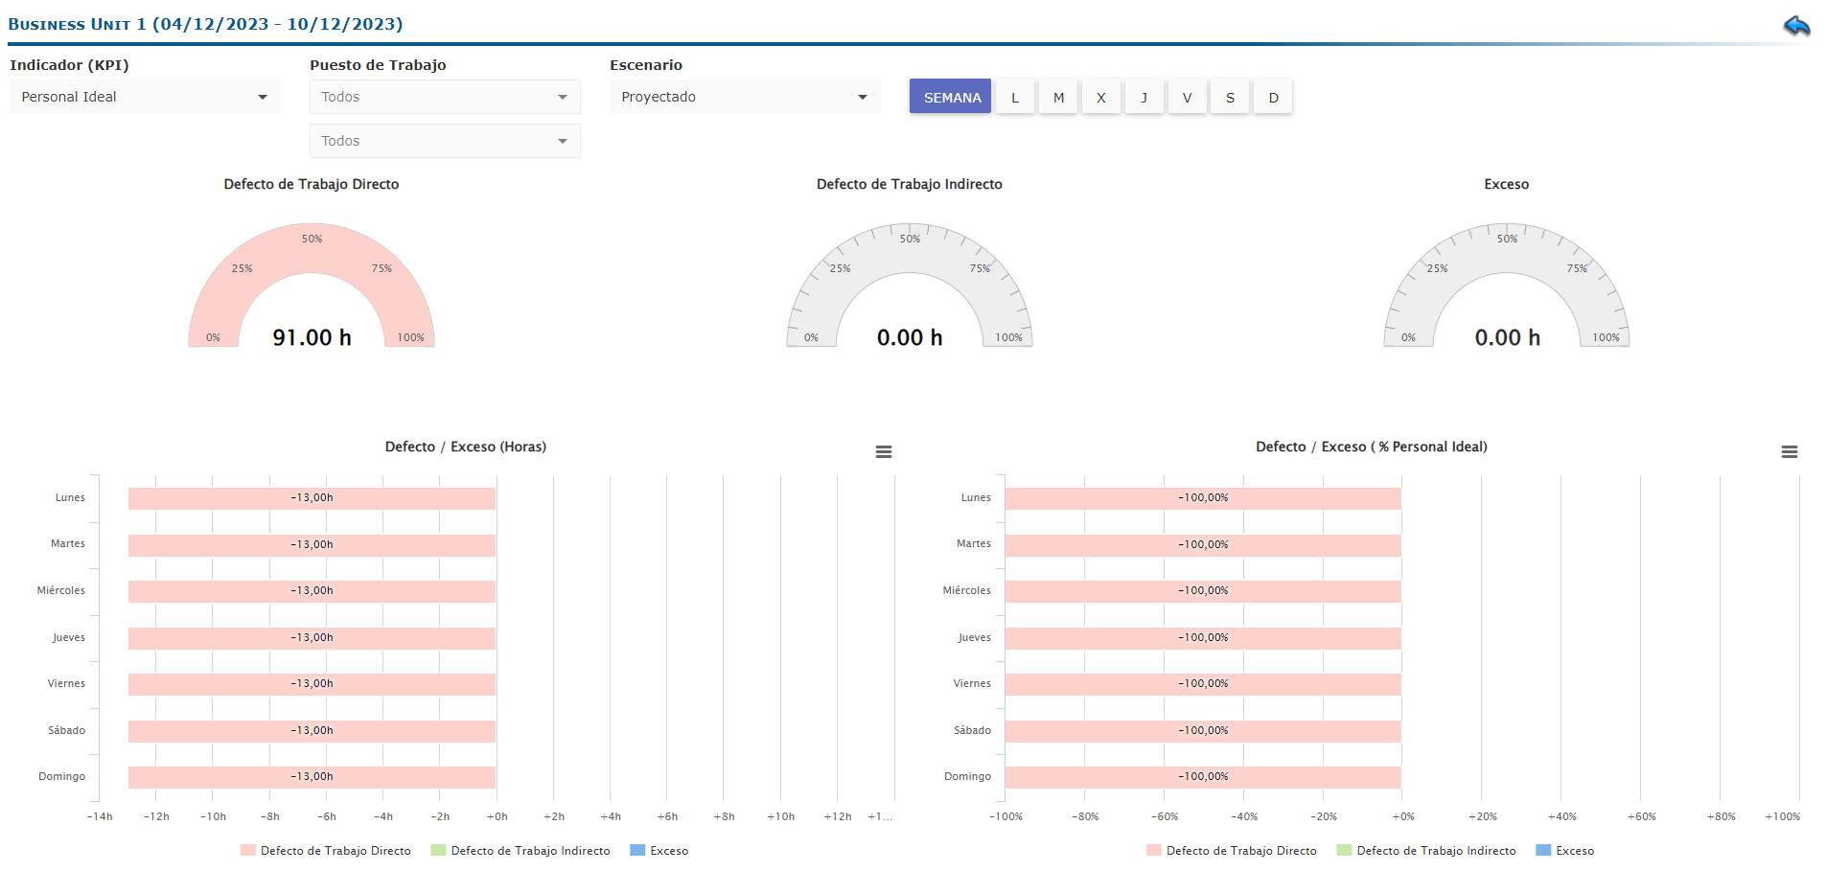The width and height of the screenshot is (1827, 894).
Task: Click the 91.00 h gauge value
Action: point(312,337)
